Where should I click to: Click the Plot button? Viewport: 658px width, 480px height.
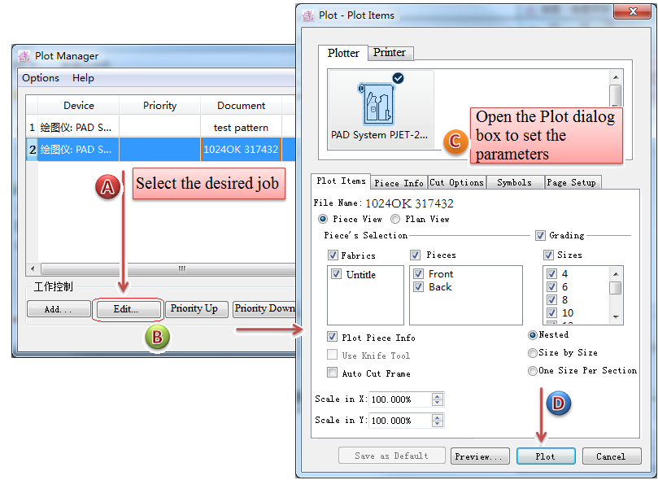(546, 456)
